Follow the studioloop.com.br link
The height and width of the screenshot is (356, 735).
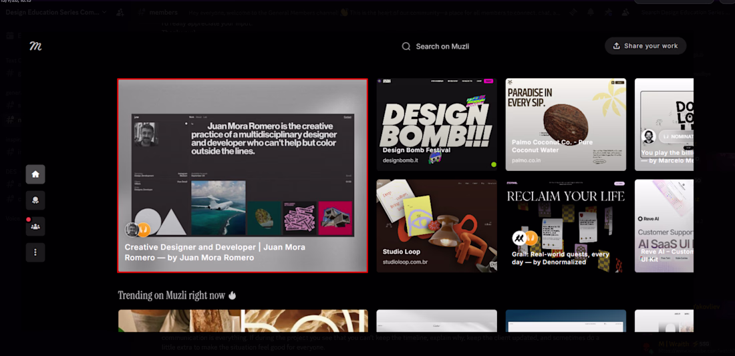pos(405,262)
